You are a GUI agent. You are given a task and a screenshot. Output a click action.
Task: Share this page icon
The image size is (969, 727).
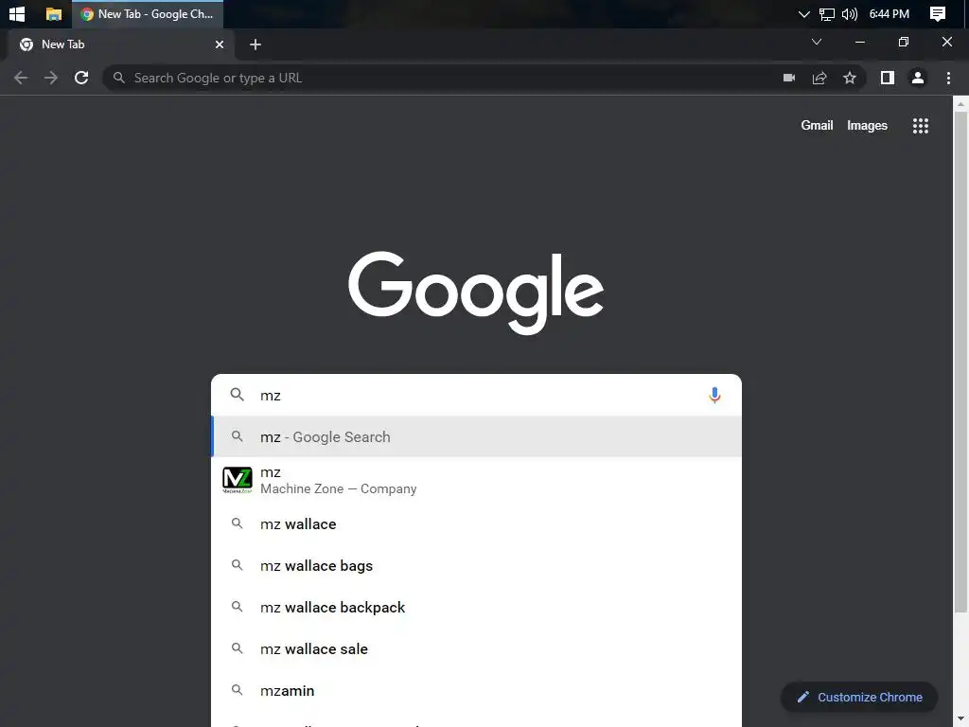click(819, 78)
